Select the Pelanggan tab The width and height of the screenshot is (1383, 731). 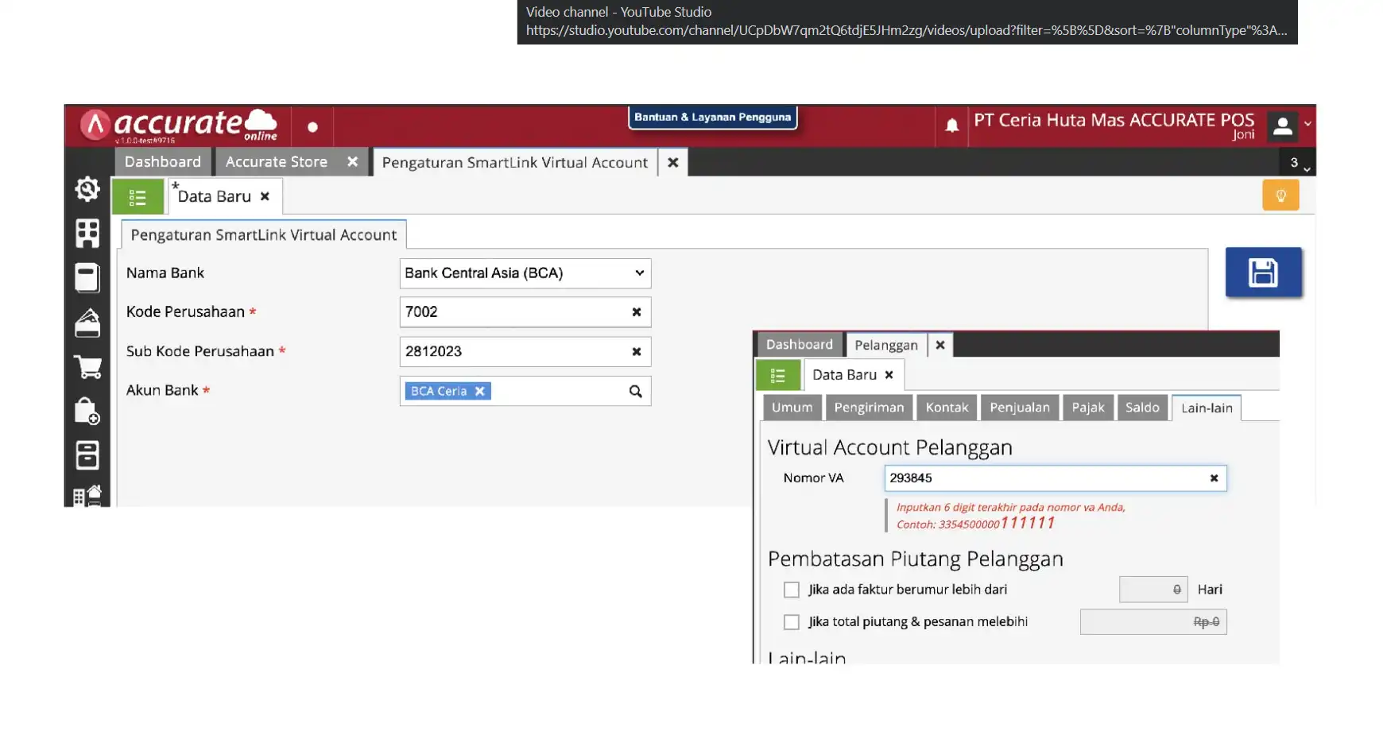[x=886, y=345]
